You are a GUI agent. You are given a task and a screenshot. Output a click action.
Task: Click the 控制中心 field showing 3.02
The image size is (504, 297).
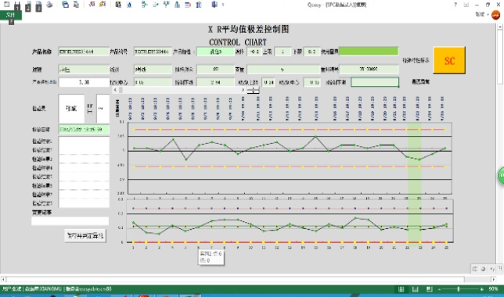pyautogui.click(x=153, y=82)
